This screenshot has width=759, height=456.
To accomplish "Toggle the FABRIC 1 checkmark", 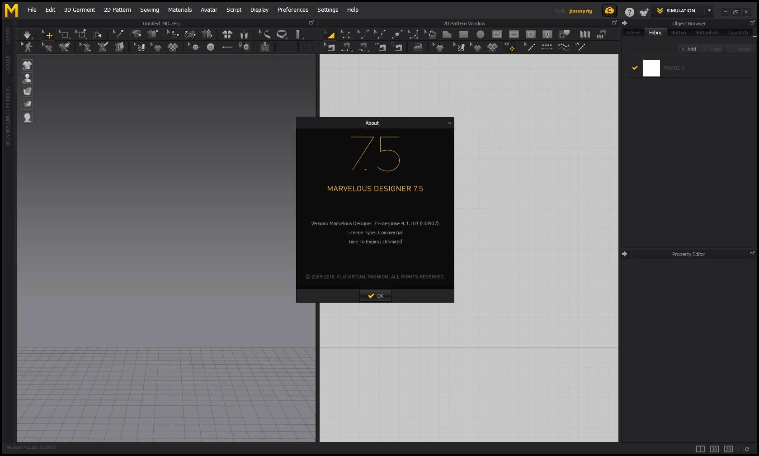I will (x=635, y=68).
